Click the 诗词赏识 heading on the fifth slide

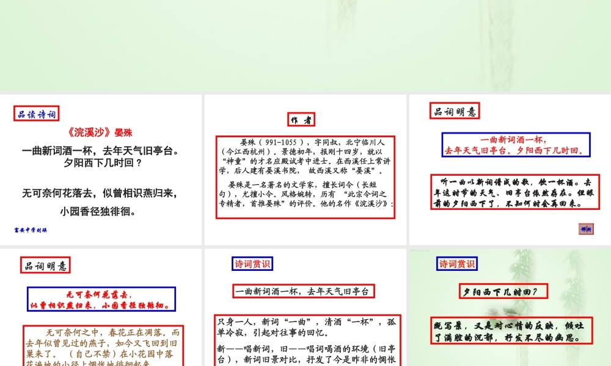(252, 264)
